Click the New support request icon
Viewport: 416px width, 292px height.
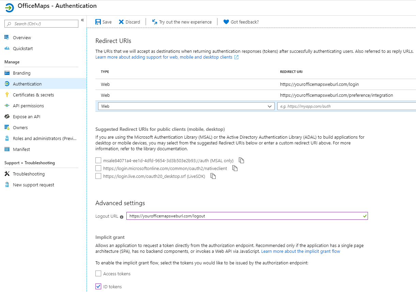tap(7, 185)
